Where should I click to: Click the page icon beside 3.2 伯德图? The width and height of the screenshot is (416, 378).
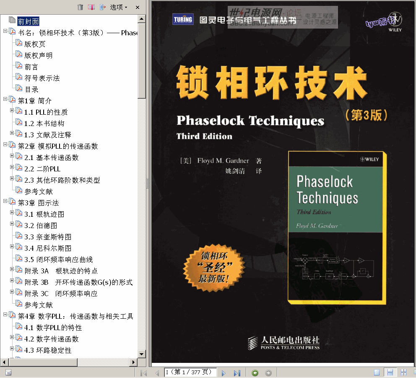[x=19, y=224]
